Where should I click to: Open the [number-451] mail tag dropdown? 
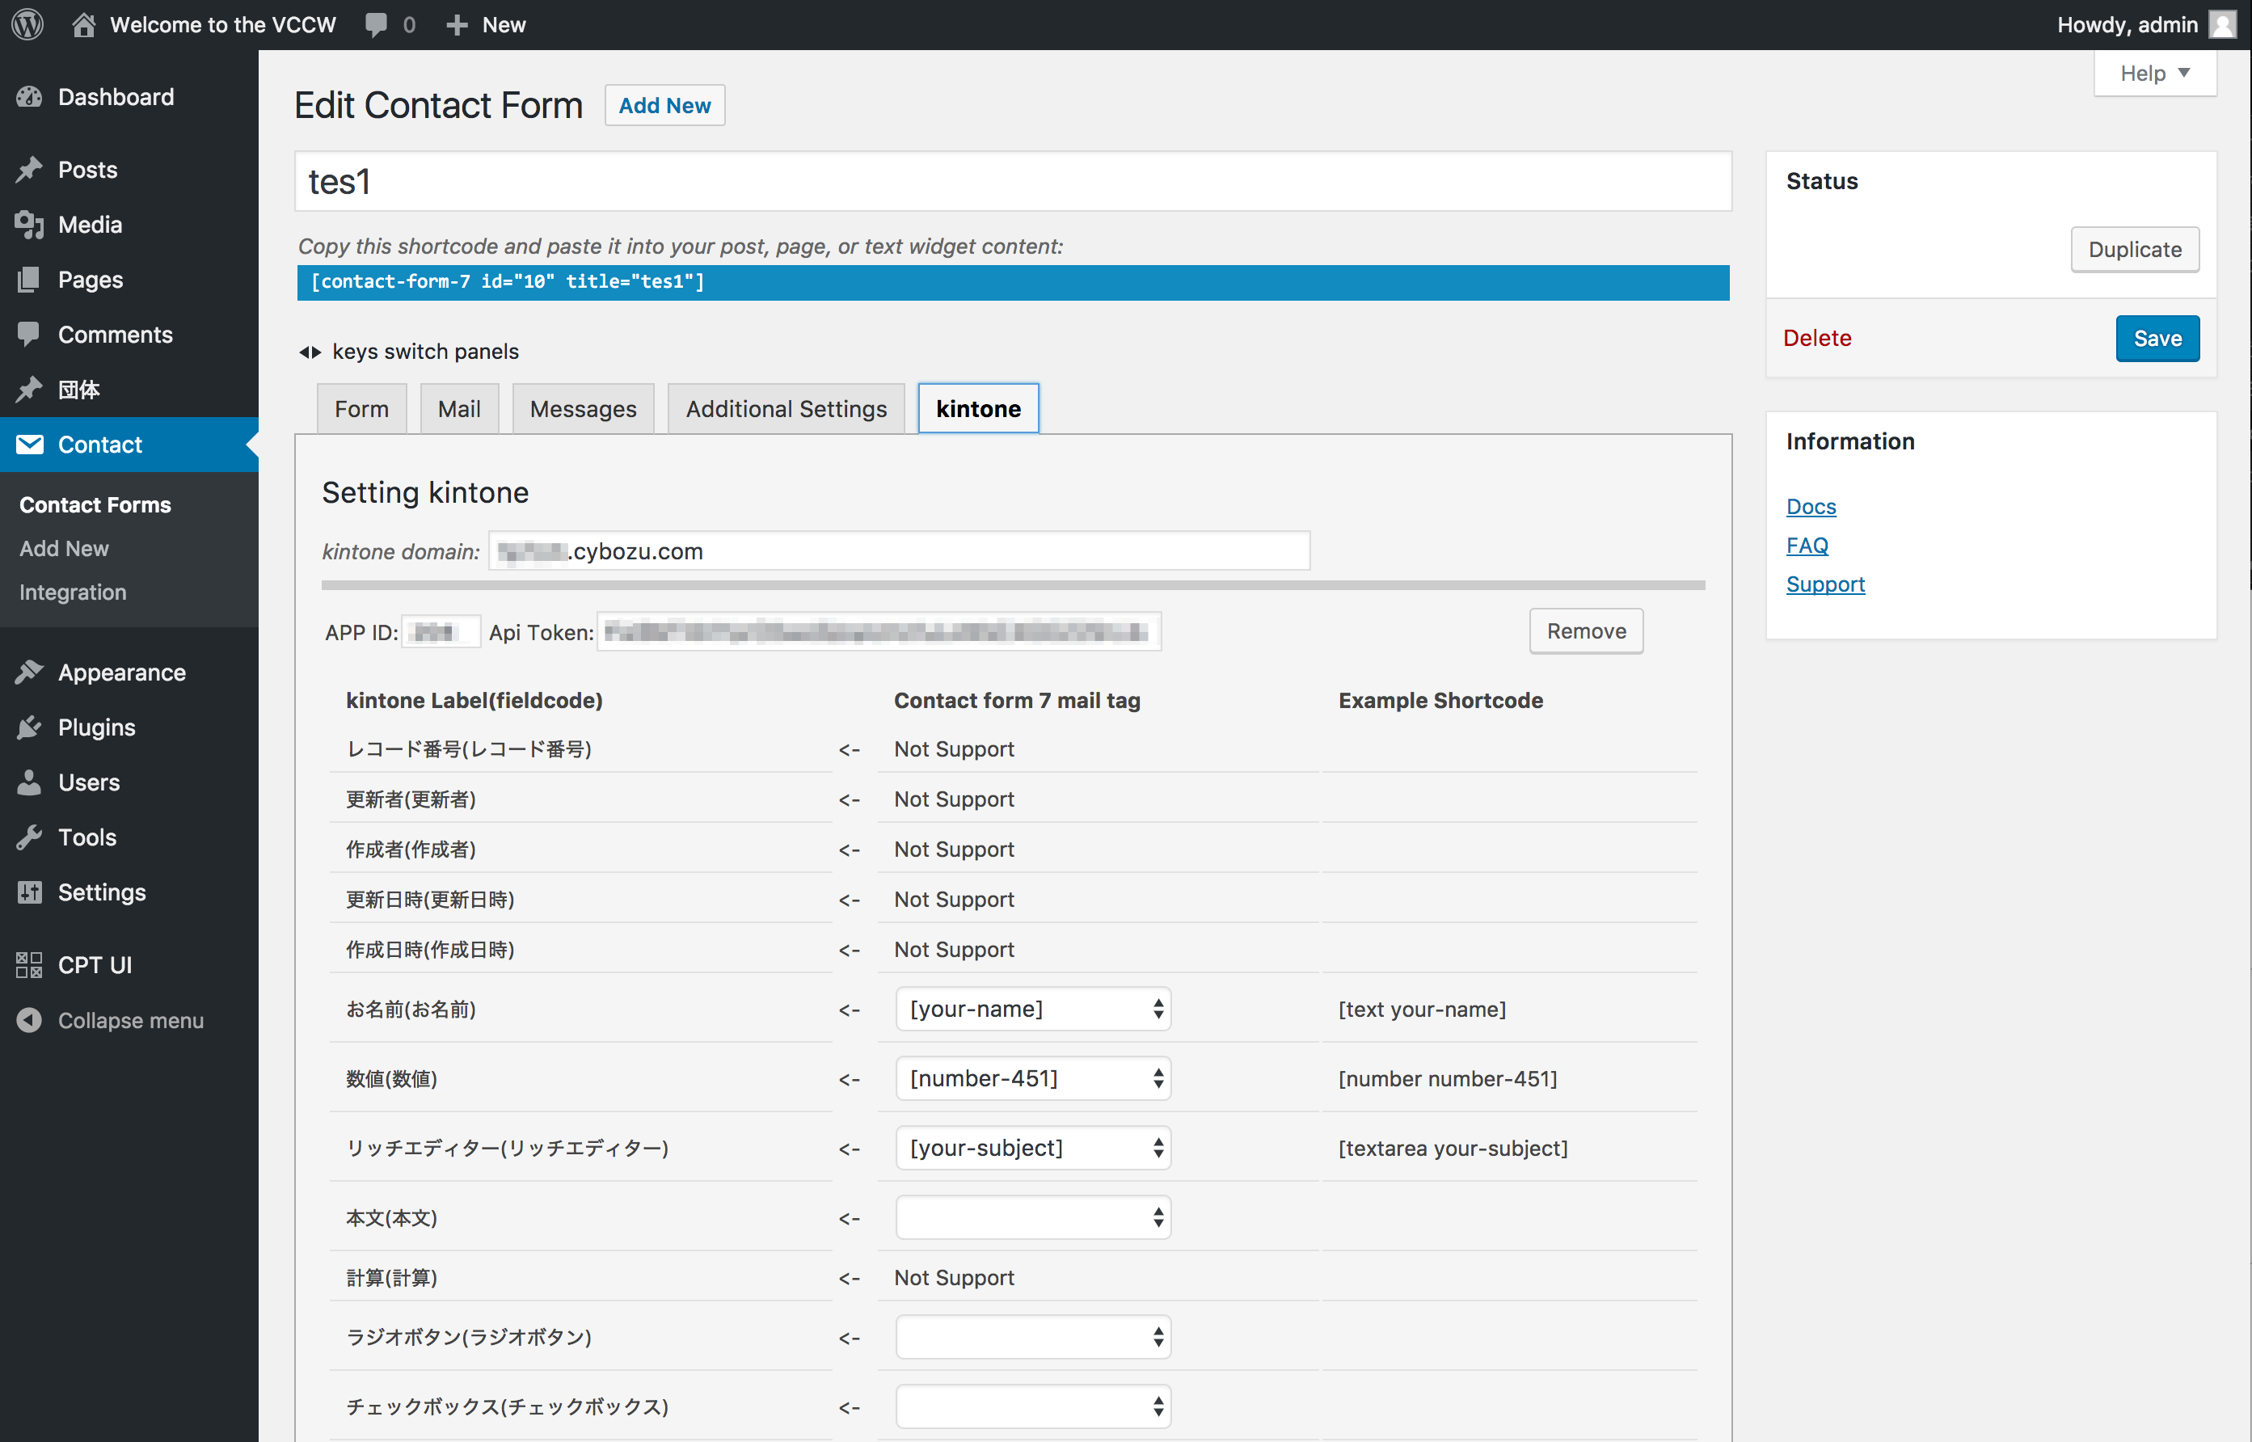[1032, 1079]
